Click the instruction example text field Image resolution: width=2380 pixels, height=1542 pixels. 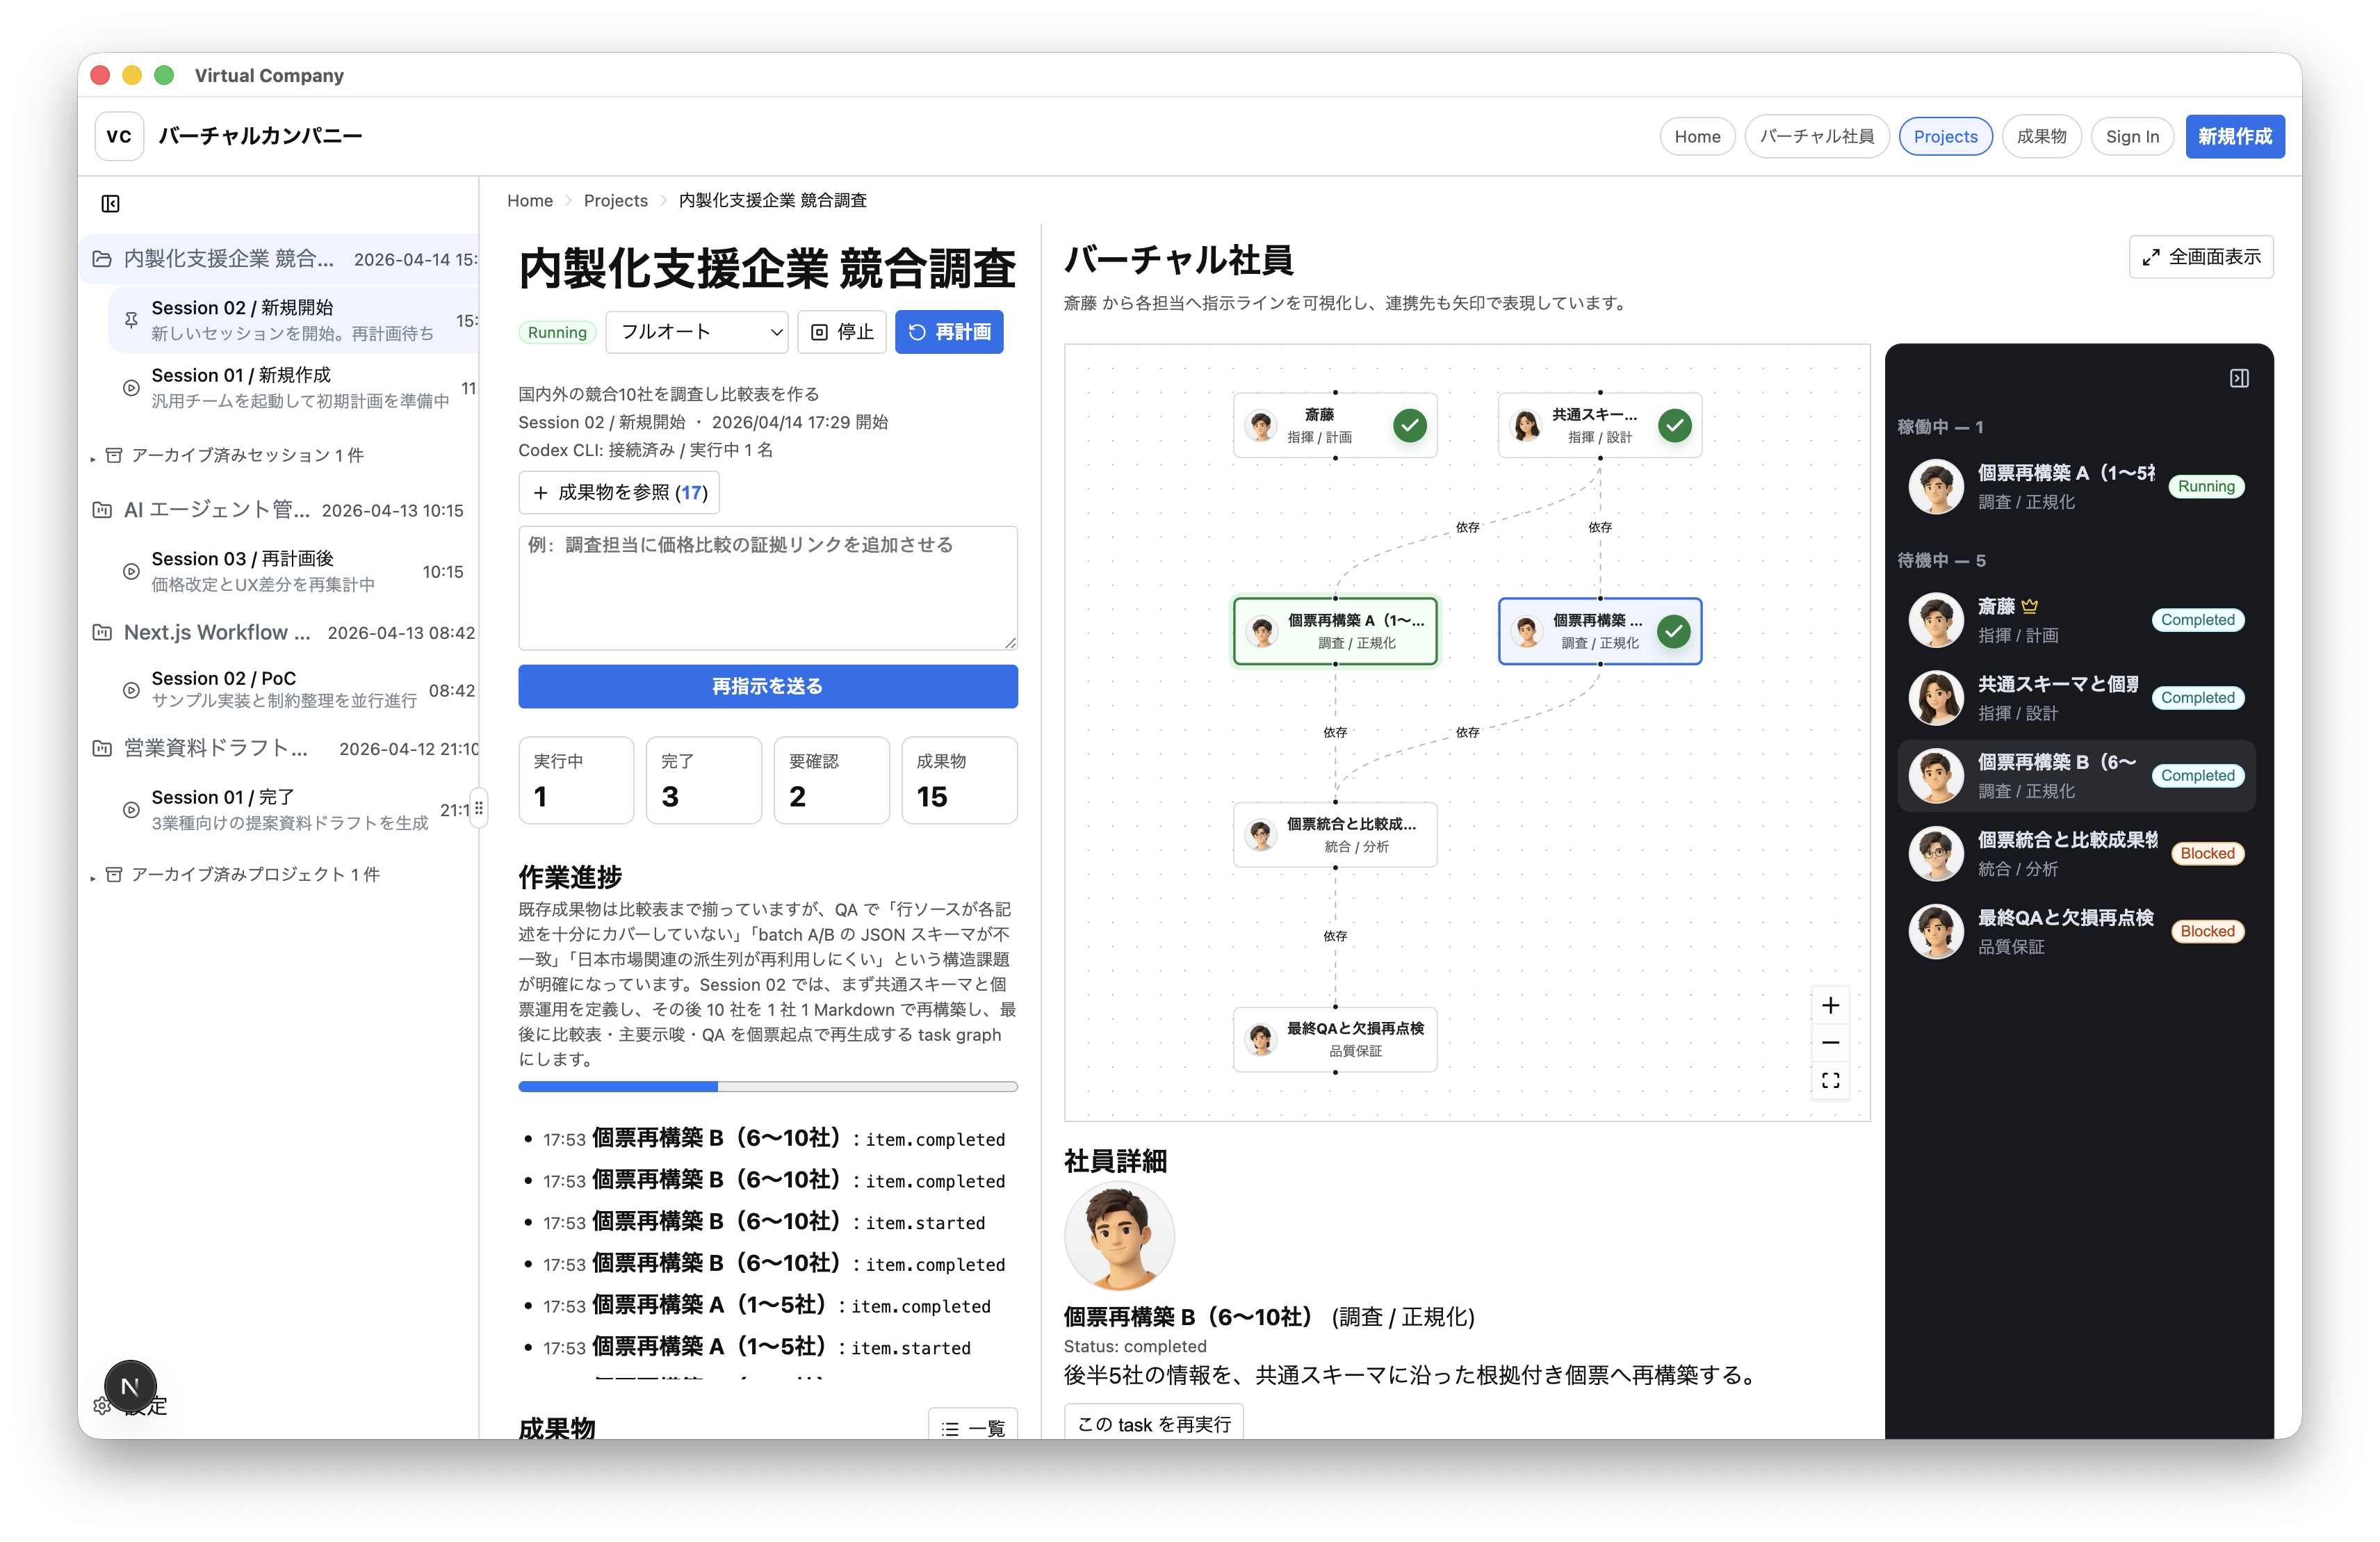pyautogui.click(x=767, y=588)
